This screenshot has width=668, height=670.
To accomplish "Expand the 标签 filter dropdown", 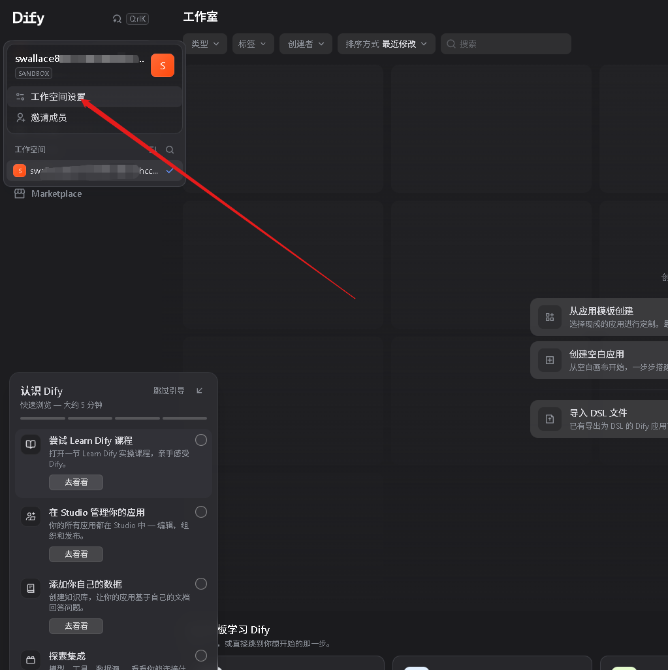I will point(253,44).
